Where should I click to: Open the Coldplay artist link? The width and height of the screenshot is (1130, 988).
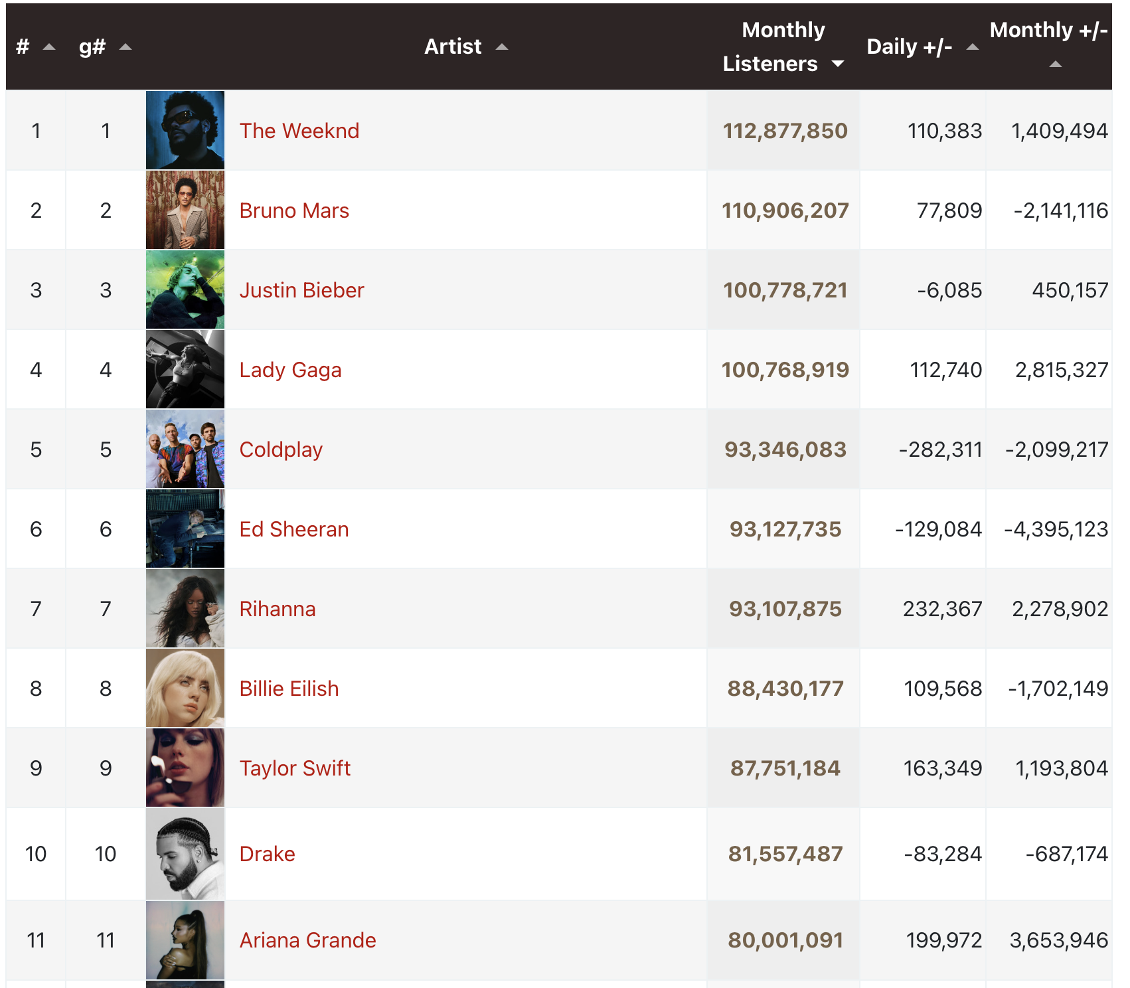(281, 450)
